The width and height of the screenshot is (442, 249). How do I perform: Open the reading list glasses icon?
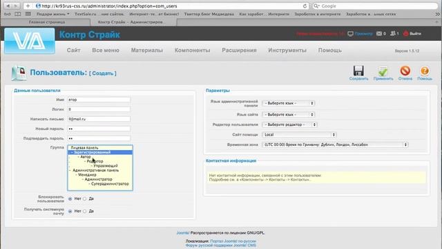click(x=8, y=14)
